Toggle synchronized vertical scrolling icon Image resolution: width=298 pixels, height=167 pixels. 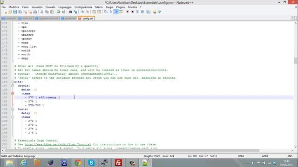coord(94,12)
